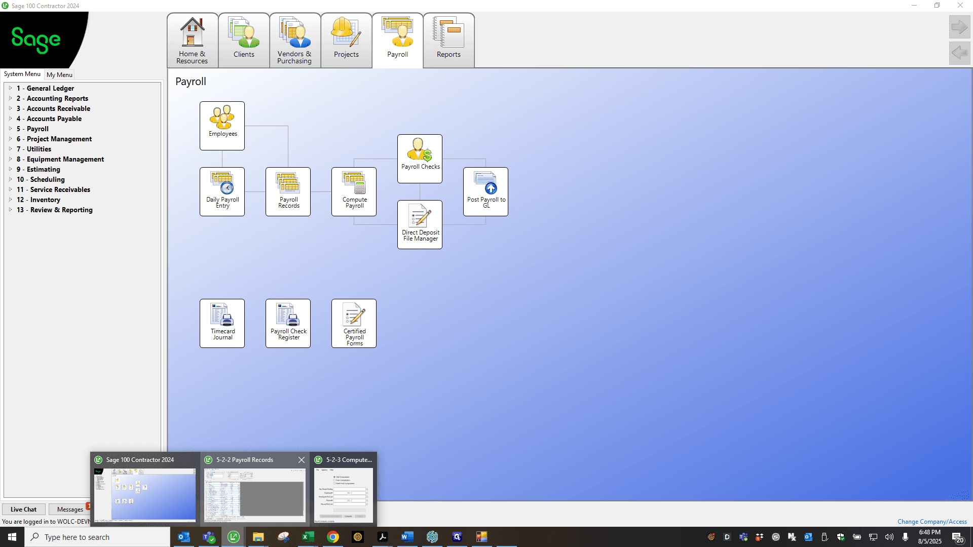
Task: Open Certified Payroll Forms
Action: coord(354,323)
